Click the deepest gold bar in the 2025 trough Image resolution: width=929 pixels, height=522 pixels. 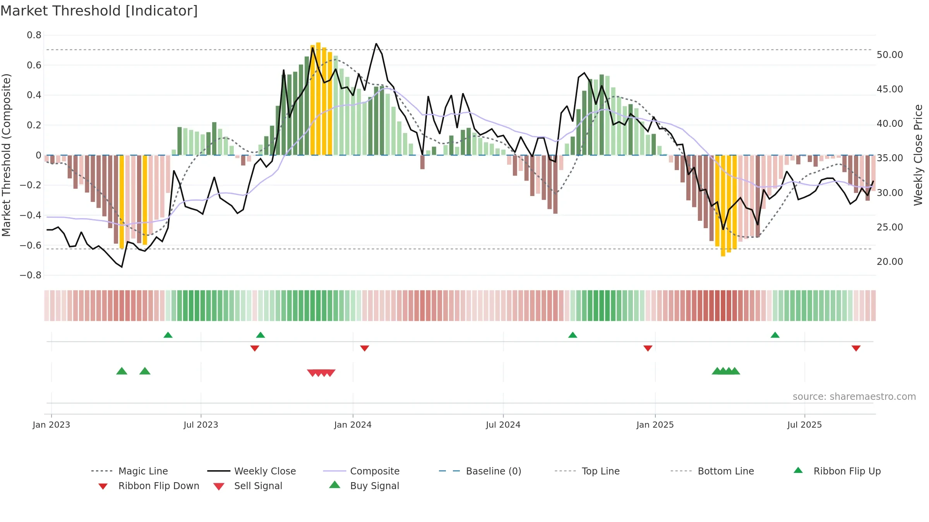coord(723,206)
